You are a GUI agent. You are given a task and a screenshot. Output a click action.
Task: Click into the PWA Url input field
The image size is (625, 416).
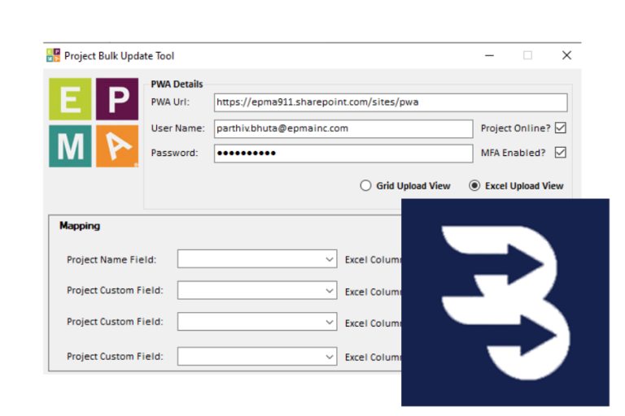tap(391, 102)
